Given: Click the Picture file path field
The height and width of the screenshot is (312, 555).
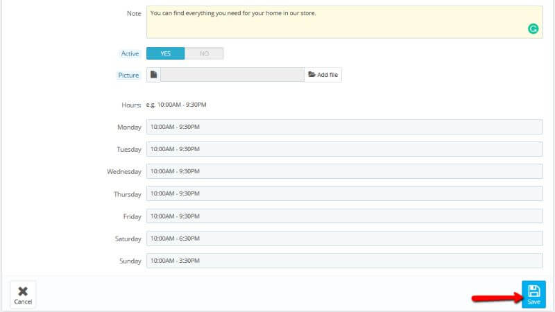Looking at the screenshot, I should 232,75.
